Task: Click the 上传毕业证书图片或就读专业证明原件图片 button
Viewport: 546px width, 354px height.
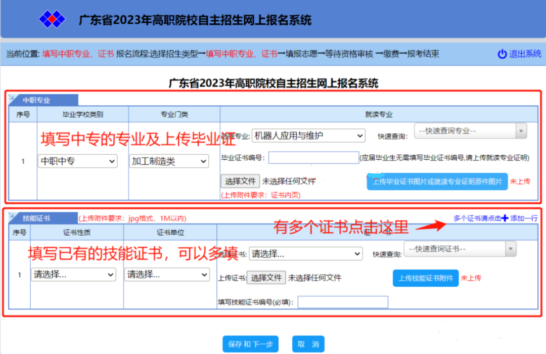Action: pos(437,181)
